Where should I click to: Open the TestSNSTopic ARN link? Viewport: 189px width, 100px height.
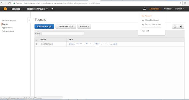coord(93,44)
